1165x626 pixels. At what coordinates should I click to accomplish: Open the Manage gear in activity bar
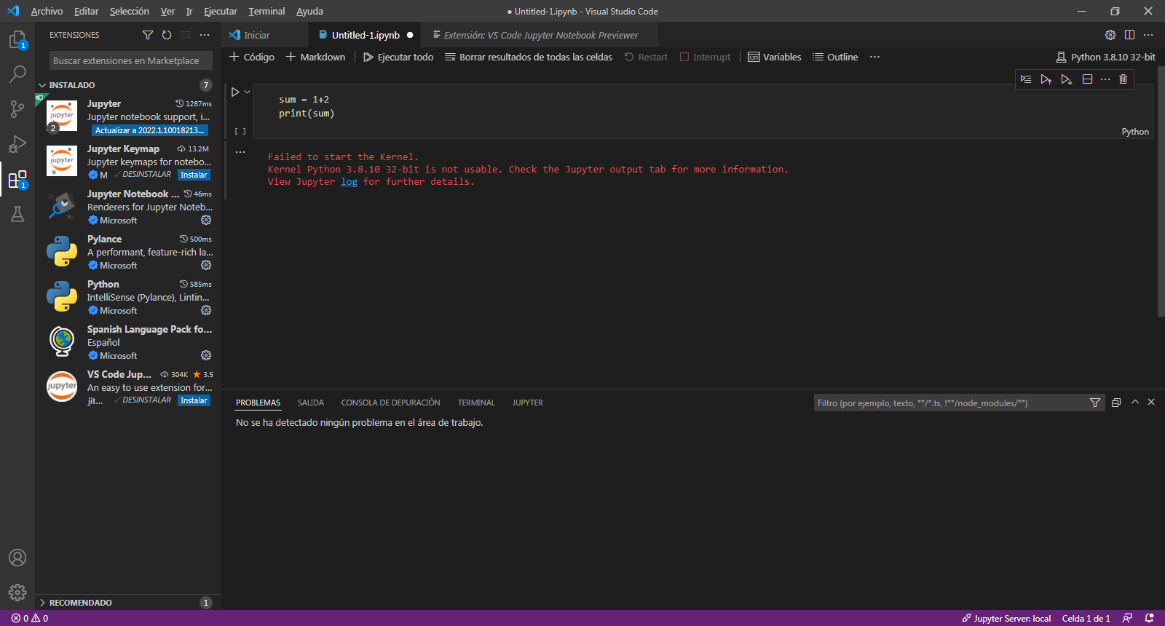tap(17, 593)
